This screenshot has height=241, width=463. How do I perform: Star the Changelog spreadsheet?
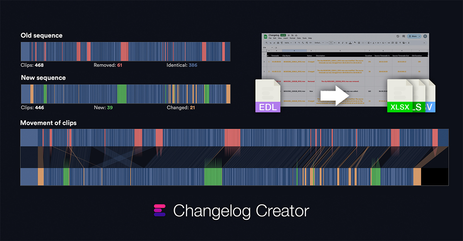tap(289, 35)
